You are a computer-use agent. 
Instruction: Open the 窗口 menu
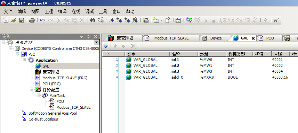(117, 11)
